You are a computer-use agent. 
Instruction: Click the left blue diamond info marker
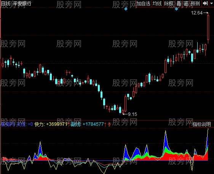(126, 9)
